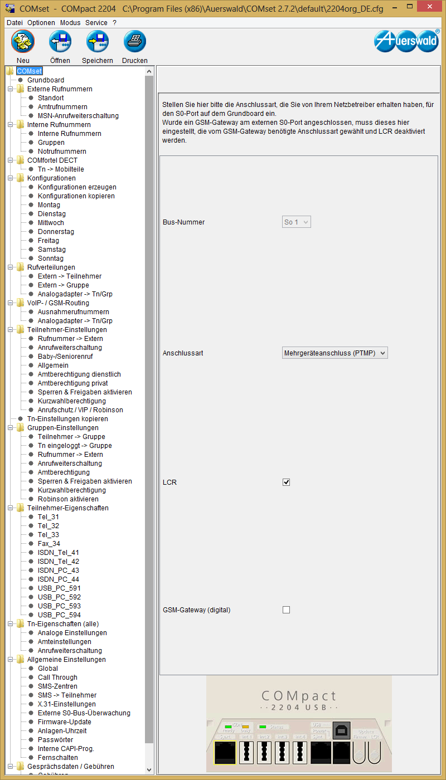Open the Datei menu

pyautogui.click(x=15, y=23)
